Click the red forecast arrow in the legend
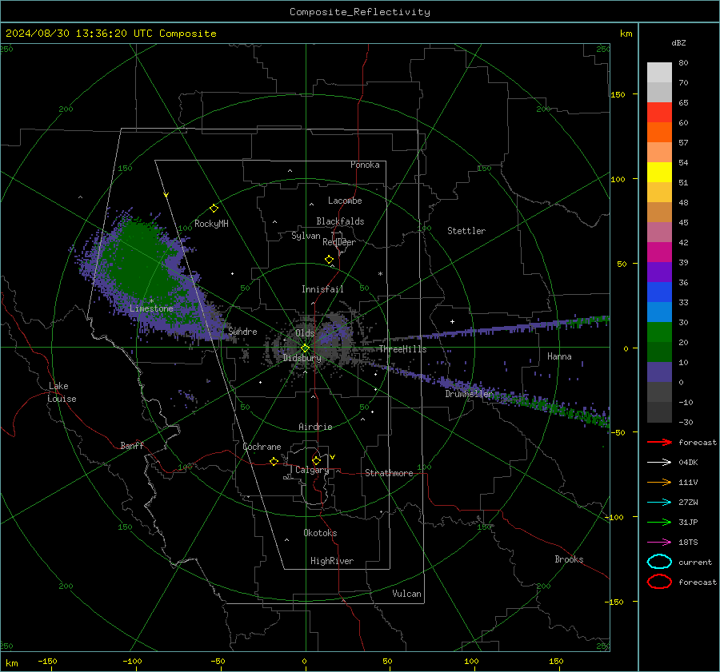Viewport: 720px width, 672px height. (659, 442)
